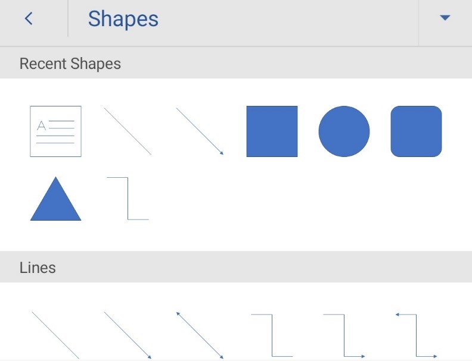The height and width of the screenshot is (361, 472).
Task: Insert the blue square shape
Action: pos(272,131)
